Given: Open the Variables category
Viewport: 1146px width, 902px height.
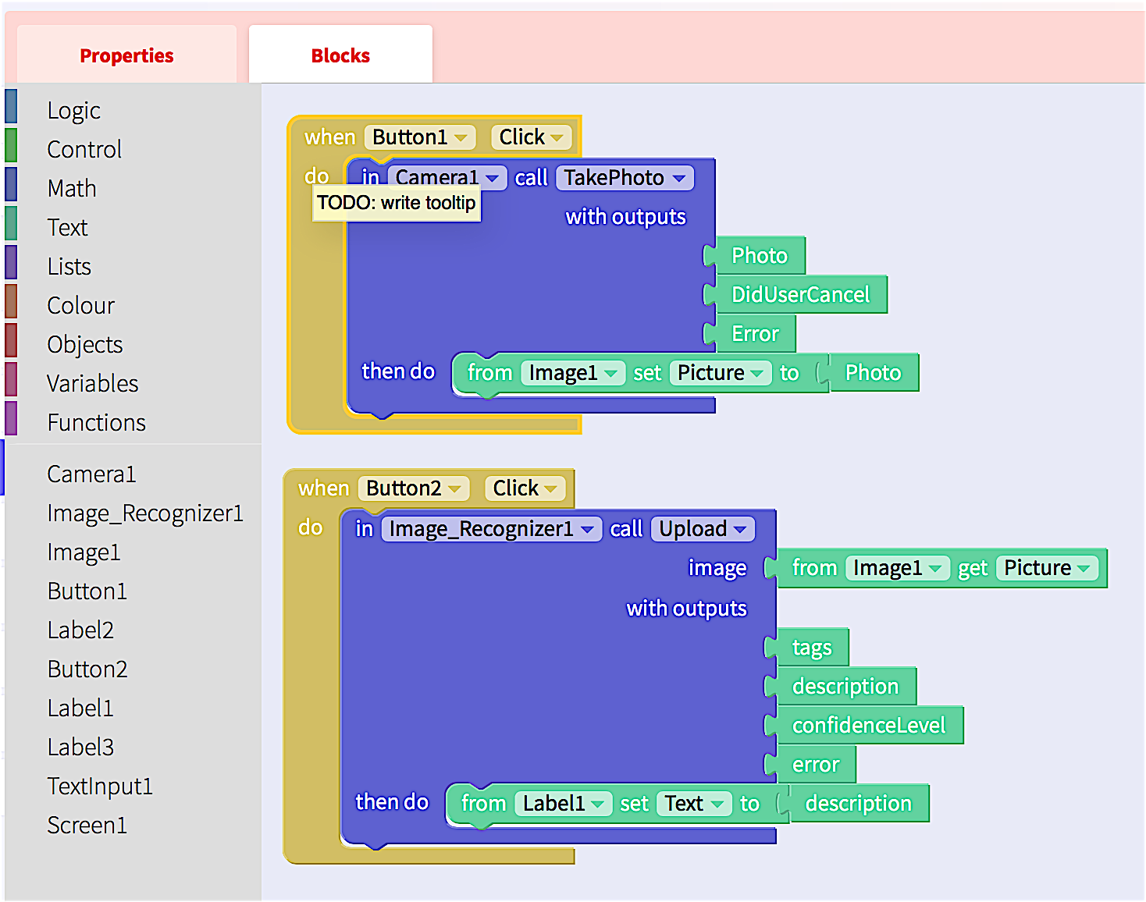Looking at the screenshot, I should 92,384.
